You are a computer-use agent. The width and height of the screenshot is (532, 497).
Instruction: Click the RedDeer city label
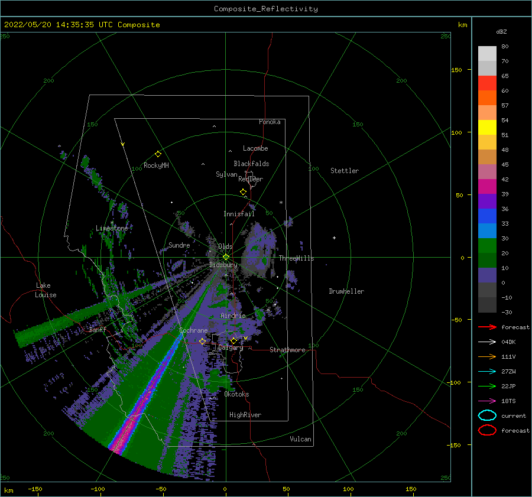(251, 179)
